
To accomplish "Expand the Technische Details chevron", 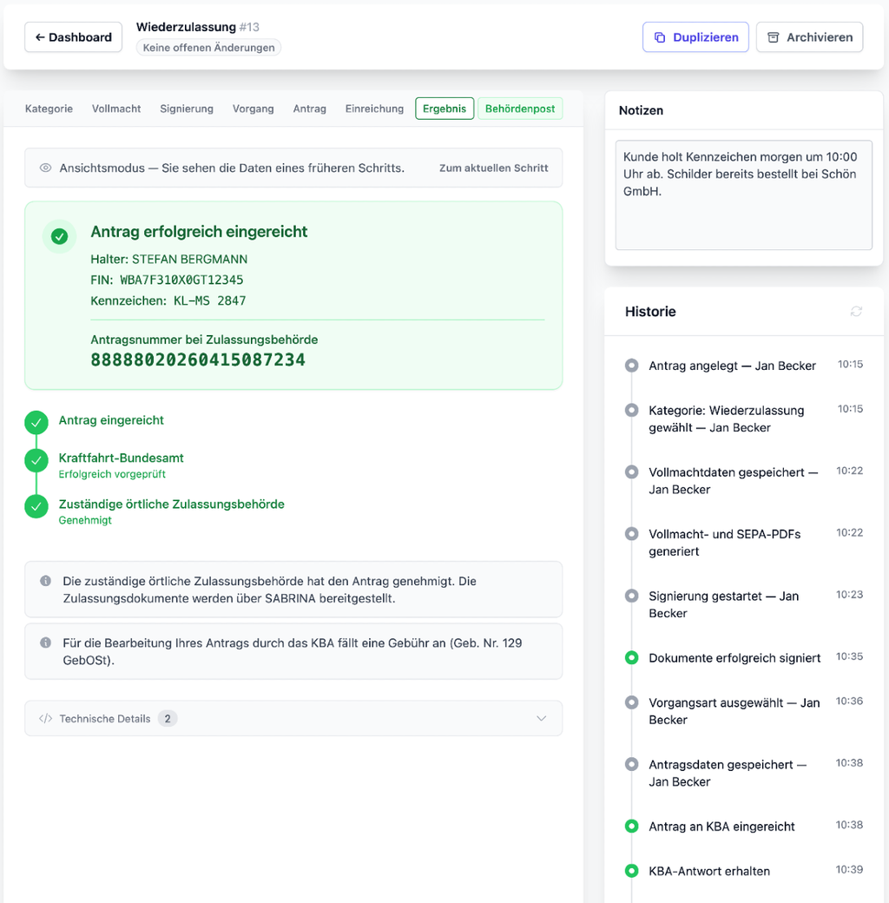I will coord(541,718).
